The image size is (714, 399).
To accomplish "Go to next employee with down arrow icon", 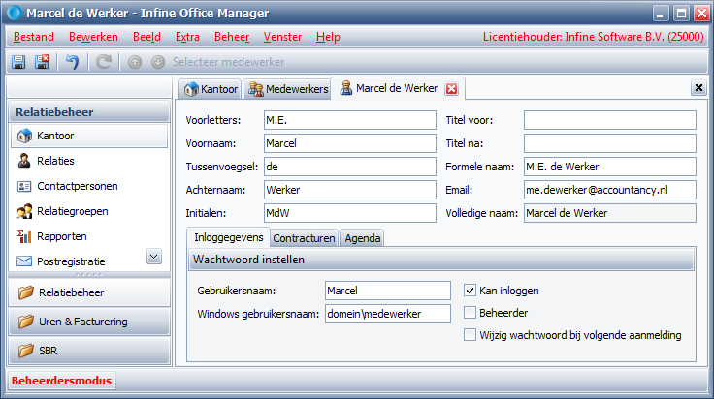I will (x=157, y=62).
